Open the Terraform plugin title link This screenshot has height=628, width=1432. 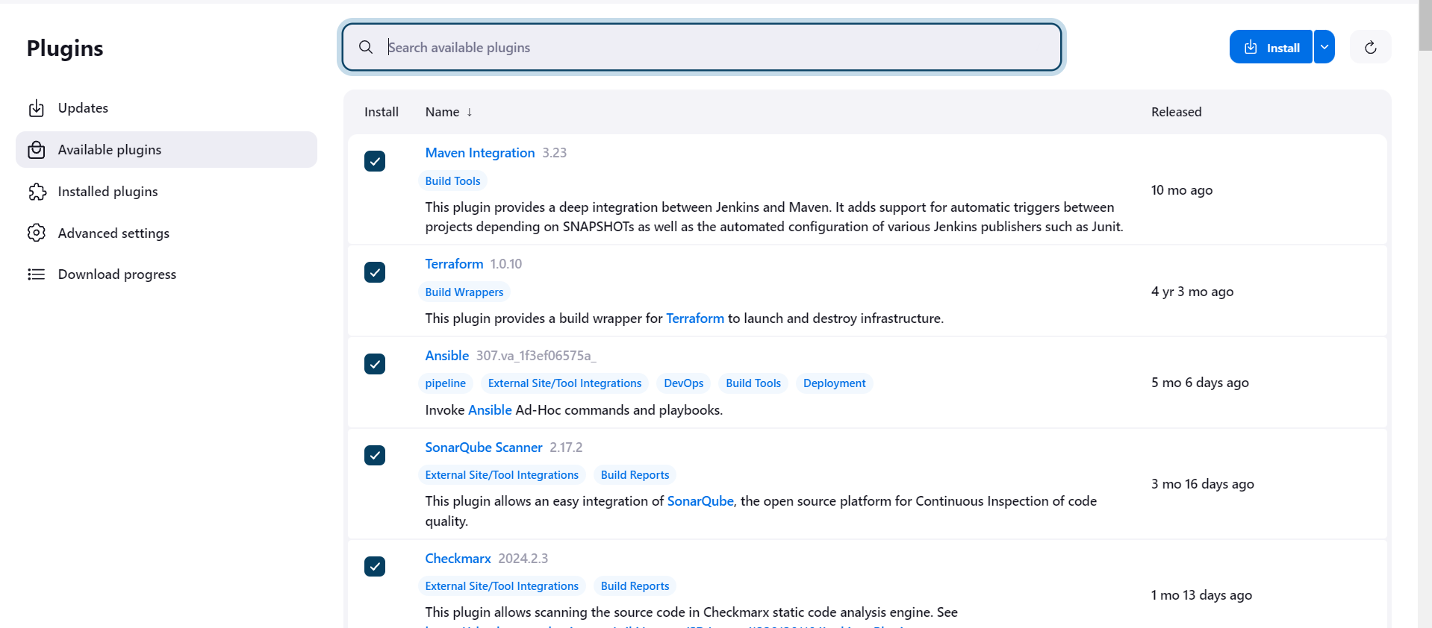[454, 264]
